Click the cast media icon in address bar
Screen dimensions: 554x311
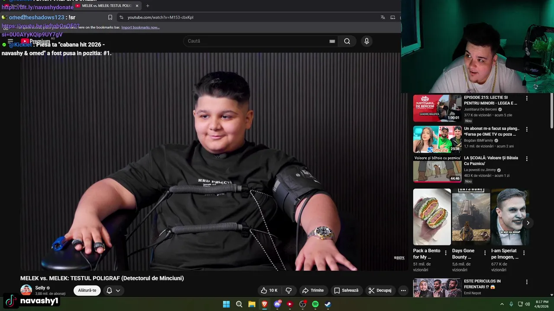coord(393,17)
